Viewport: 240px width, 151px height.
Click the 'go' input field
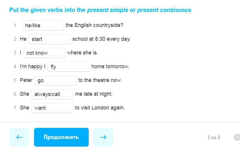tap(56, 80)
